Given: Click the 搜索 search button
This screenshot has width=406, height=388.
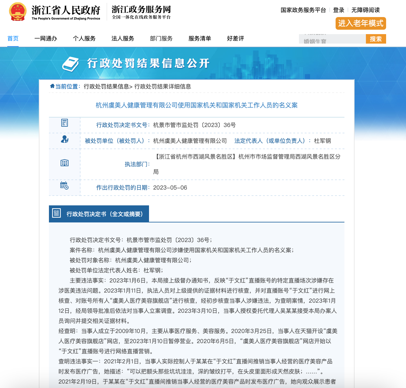Looking at the screenshot, I should [376, 39].
